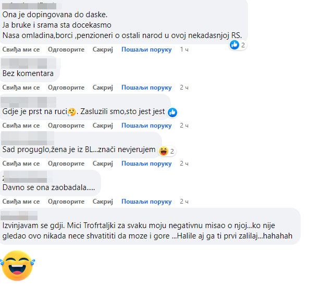The image size is (309, 289).
Task: Reply to the 'Bez komentara' comment
Action: (66, 87)
